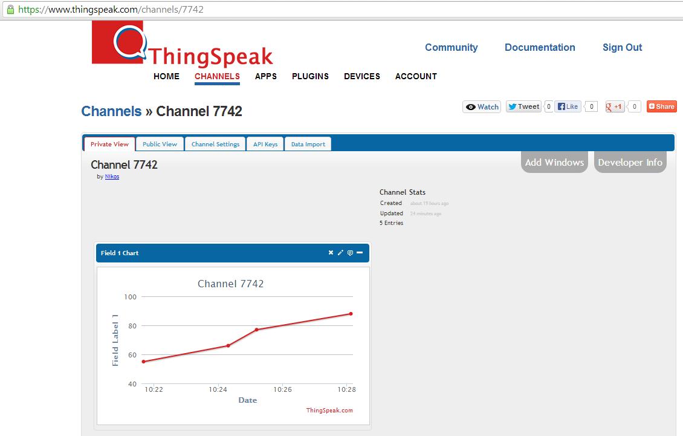Image resolution: width=683 pixels, height=436 pixels.
Task: Click the last chart data point near 10:28
Action: [351, 313]
